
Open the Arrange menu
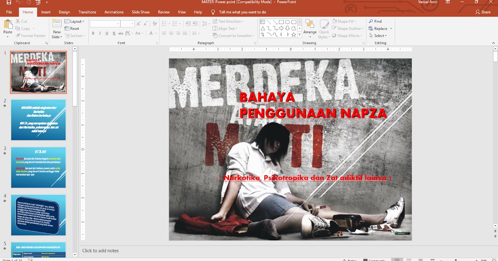[310, 28]
